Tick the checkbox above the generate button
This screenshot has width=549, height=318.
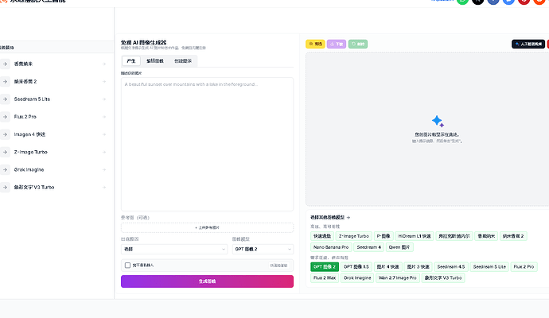coord(127,266)
